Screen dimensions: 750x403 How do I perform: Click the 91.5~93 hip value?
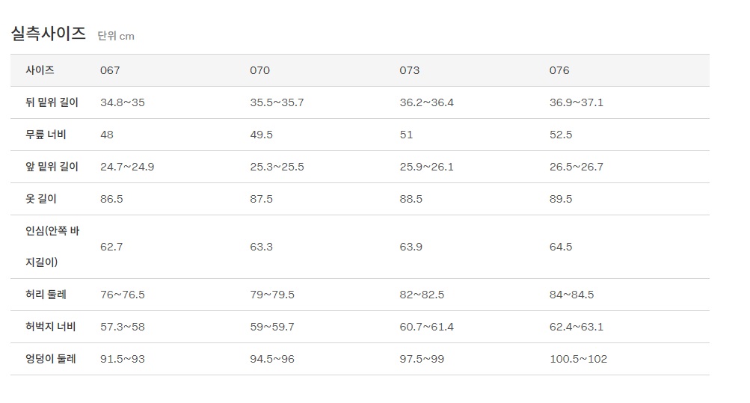tap(123, 359)
